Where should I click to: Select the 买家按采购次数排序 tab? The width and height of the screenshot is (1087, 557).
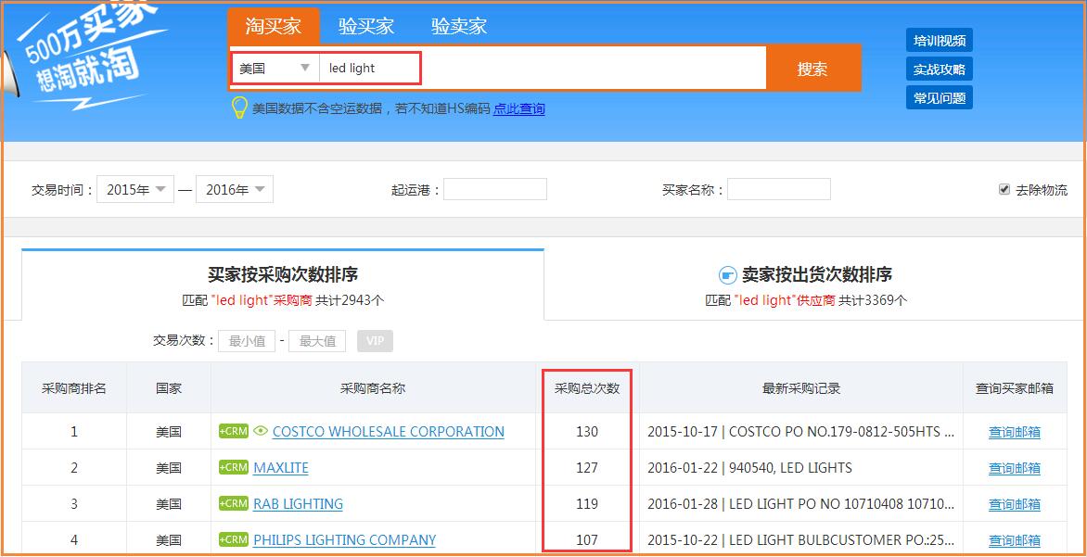pyautogui.click(x=283, y=284)
